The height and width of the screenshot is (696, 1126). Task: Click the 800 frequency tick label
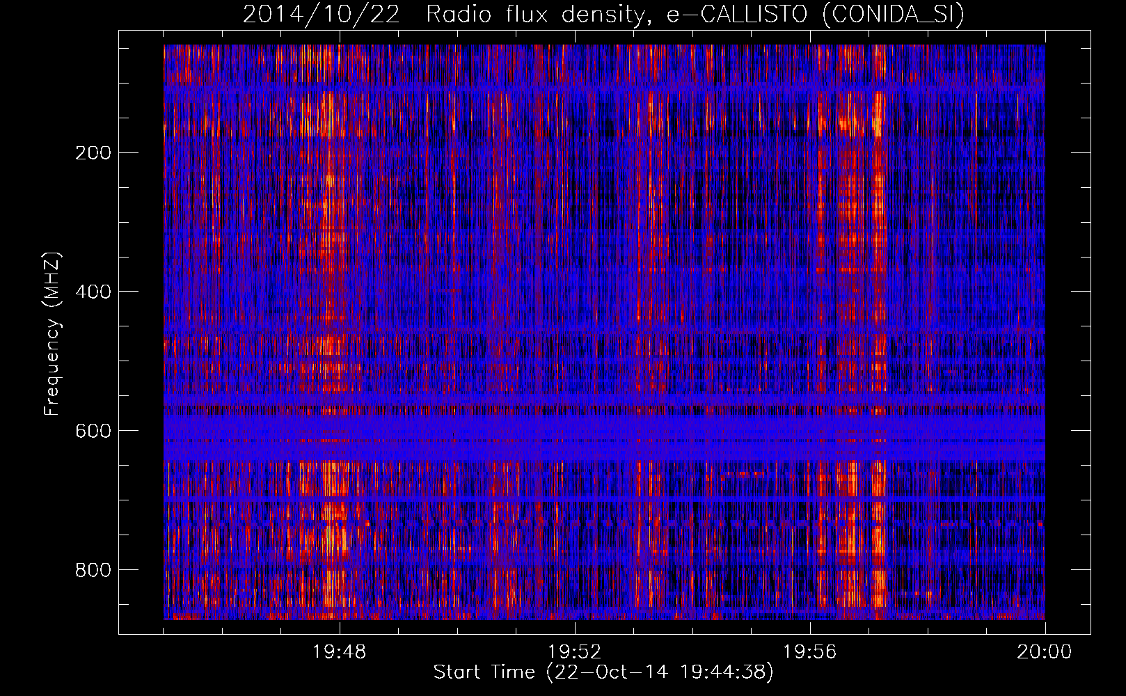[93, 570]
